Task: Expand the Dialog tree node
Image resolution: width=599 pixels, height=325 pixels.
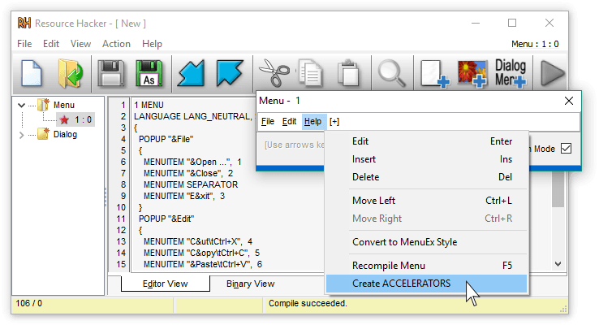Action: click(21, 134)
